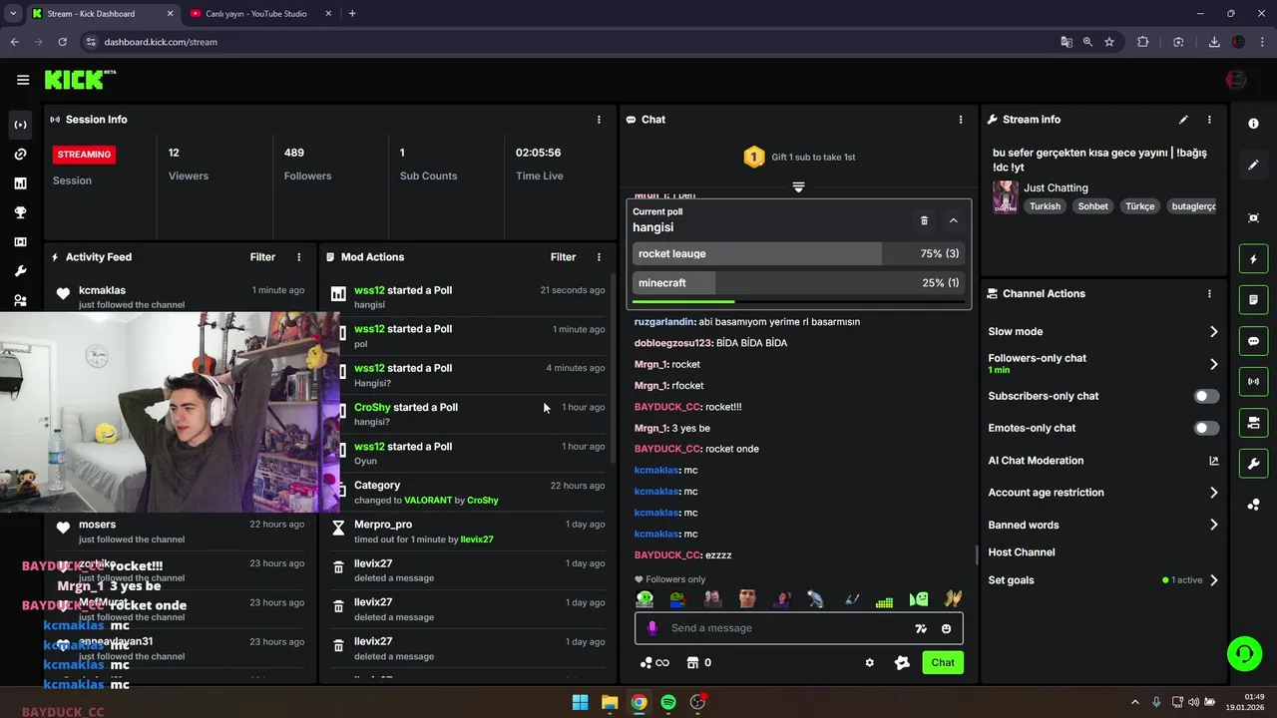The width and height of the screenshot is (1277, 718).
Task: Delete the current poll with trash icon
Action: tap(924, 220)
